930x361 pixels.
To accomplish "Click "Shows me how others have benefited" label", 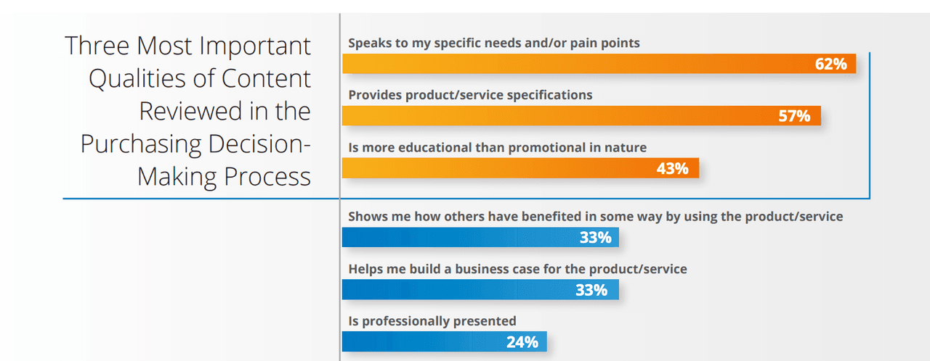I will (596, 216).
